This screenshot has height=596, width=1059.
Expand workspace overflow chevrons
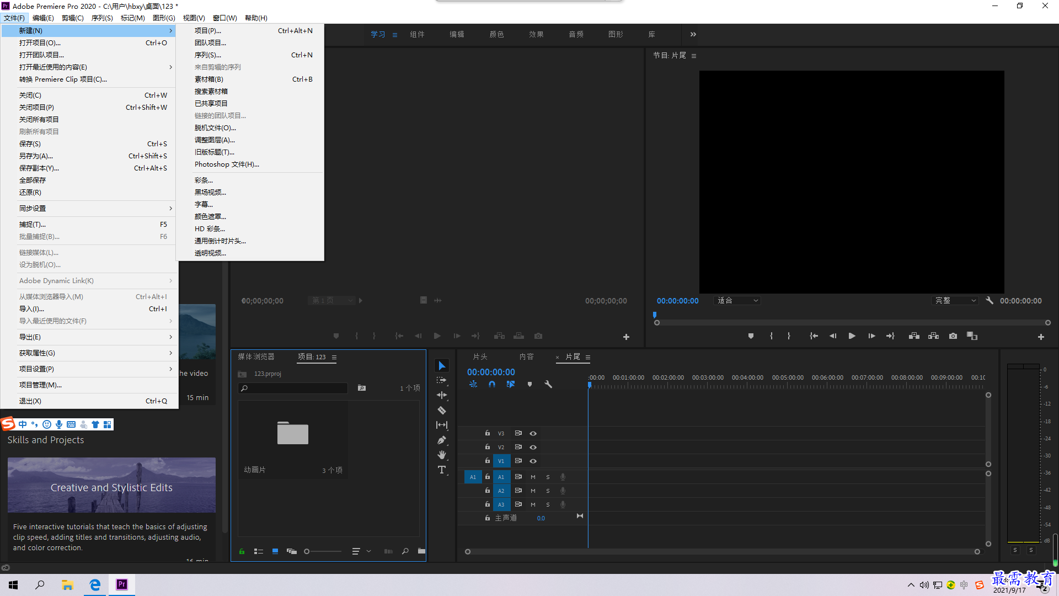(x=693, y=34)
